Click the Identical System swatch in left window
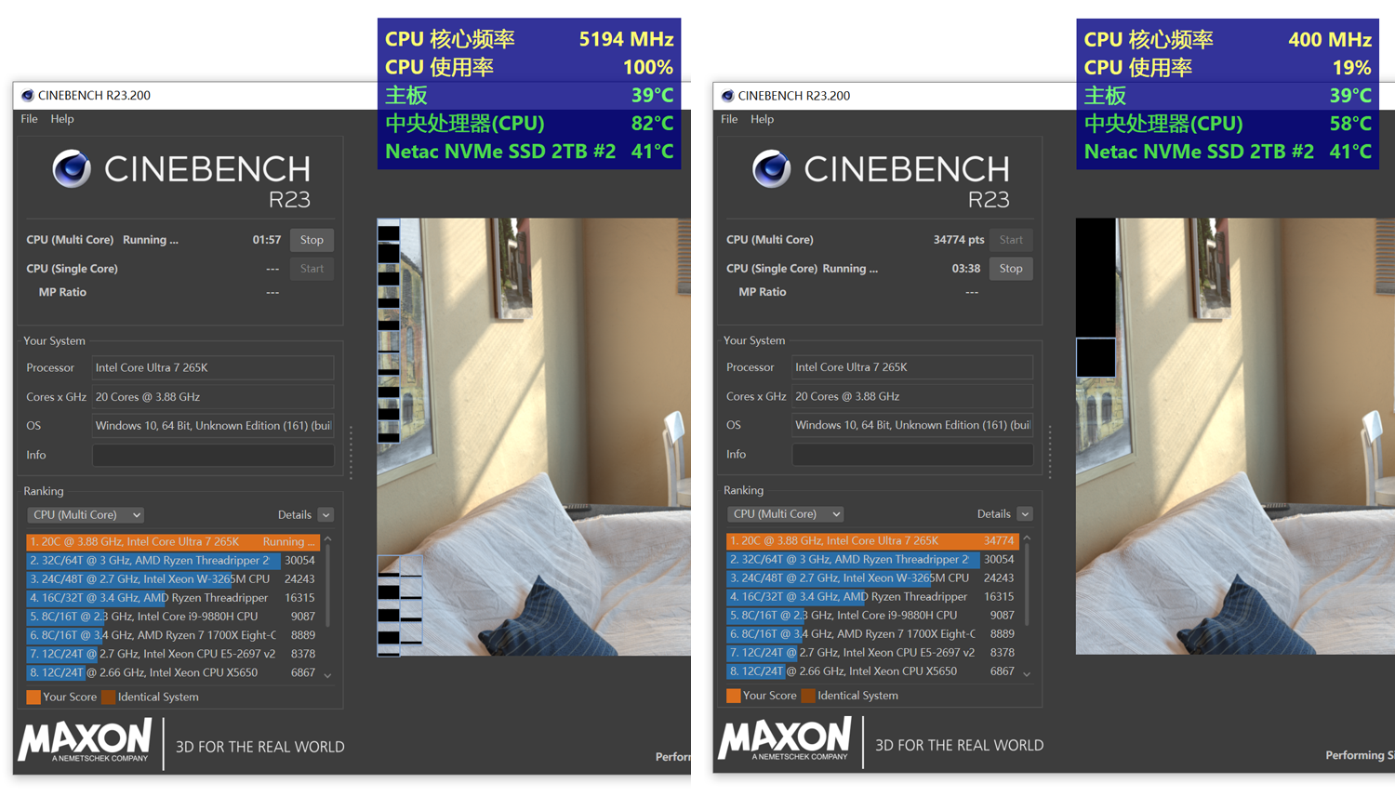 [x=108, y=697]
